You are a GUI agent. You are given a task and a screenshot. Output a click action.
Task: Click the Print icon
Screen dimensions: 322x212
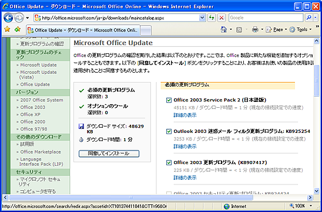(x=255, y=30)
